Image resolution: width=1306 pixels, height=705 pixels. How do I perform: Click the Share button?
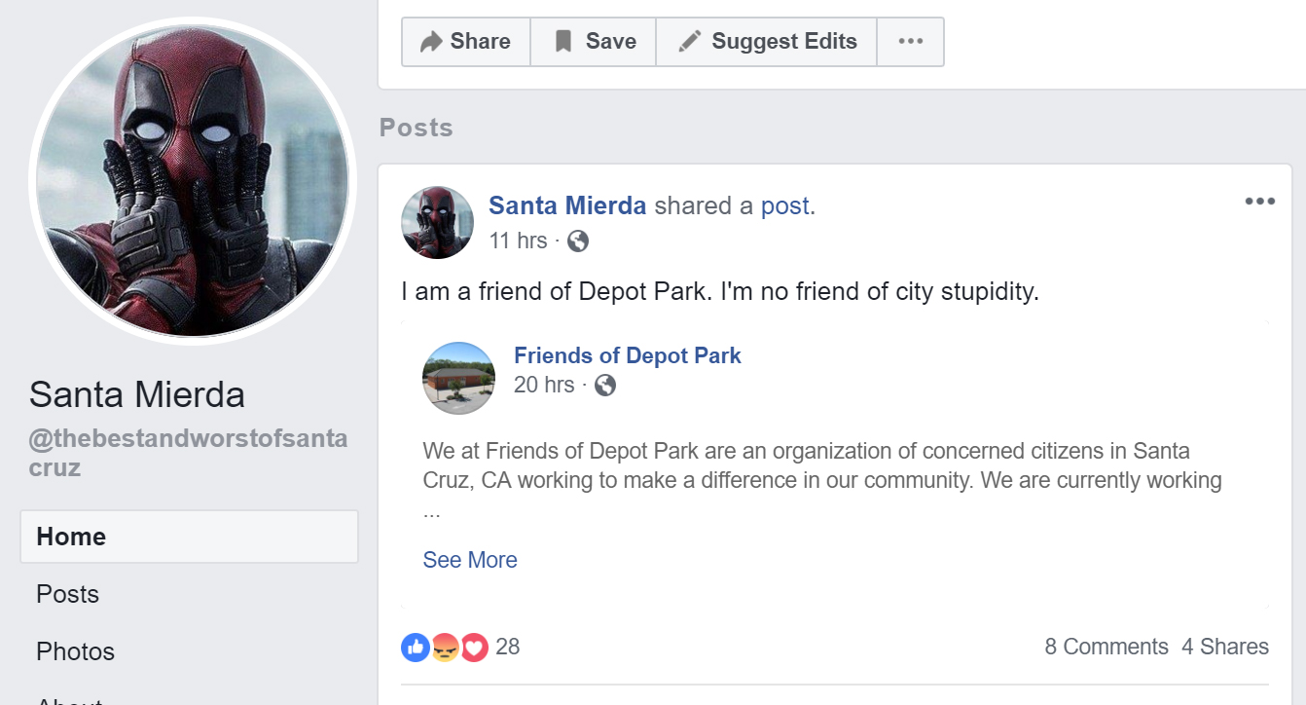click(x=465, y=42)
